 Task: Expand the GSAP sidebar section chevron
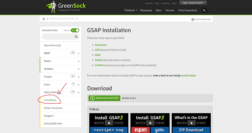[79, 53]
